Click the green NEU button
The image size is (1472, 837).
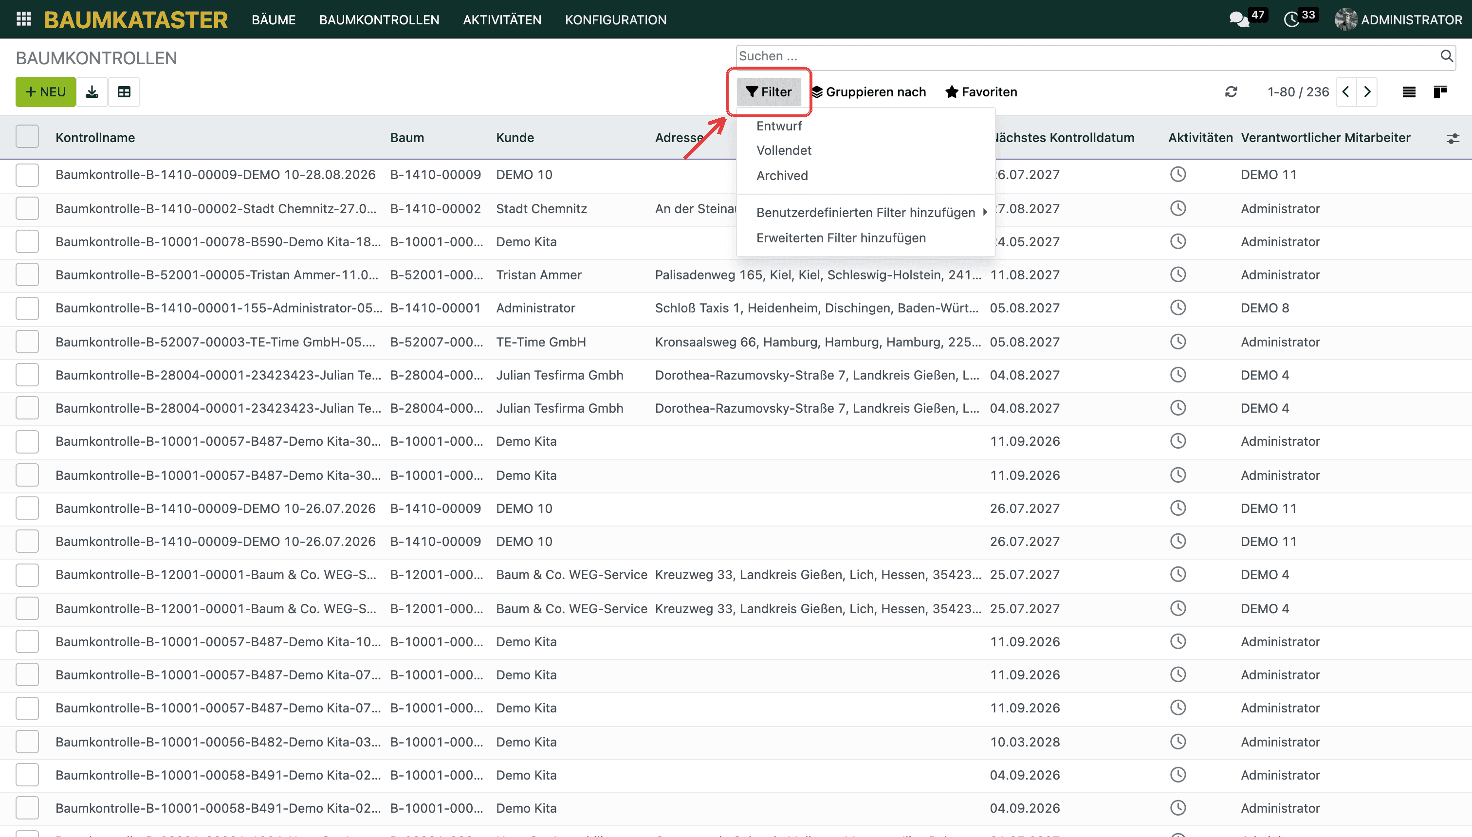click(x=45, y=92)
